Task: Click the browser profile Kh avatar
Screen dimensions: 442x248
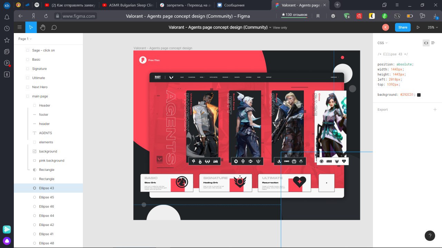Action: pos(7,5)
